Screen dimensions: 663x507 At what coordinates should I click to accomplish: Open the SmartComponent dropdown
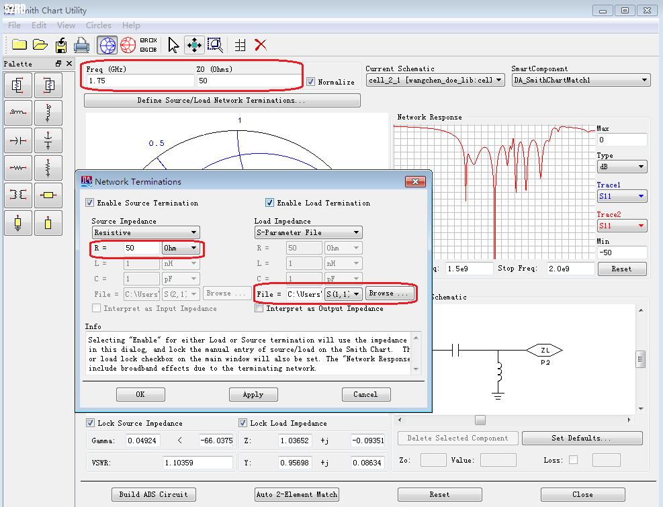coord(581,80)
